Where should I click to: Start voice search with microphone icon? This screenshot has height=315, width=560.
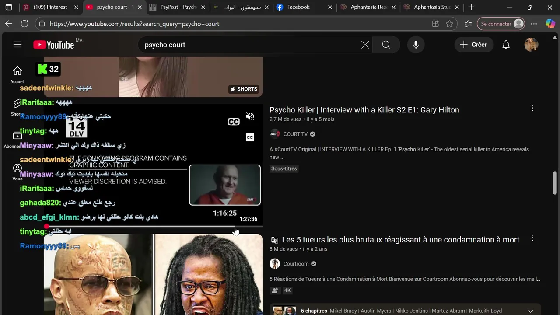coord(416,45)
